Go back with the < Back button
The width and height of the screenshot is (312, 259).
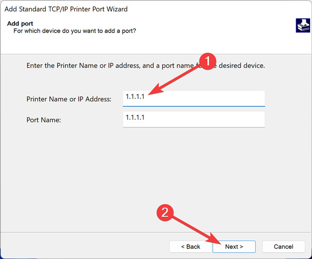191,247
